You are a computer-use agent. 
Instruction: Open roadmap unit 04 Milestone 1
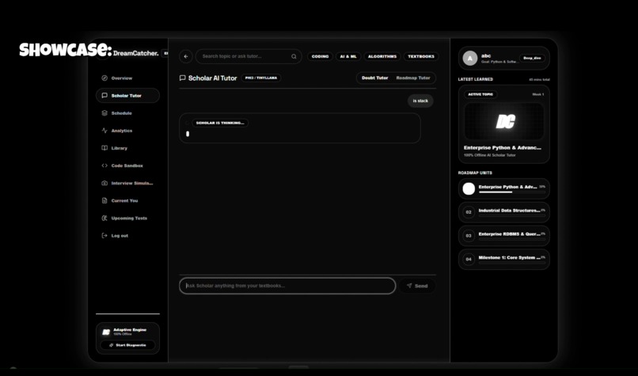(x=504, y=259)
